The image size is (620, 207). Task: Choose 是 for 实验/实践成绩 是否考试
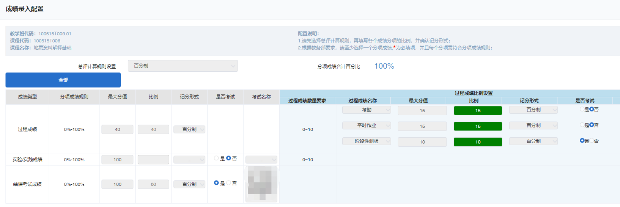pos(216,158)
